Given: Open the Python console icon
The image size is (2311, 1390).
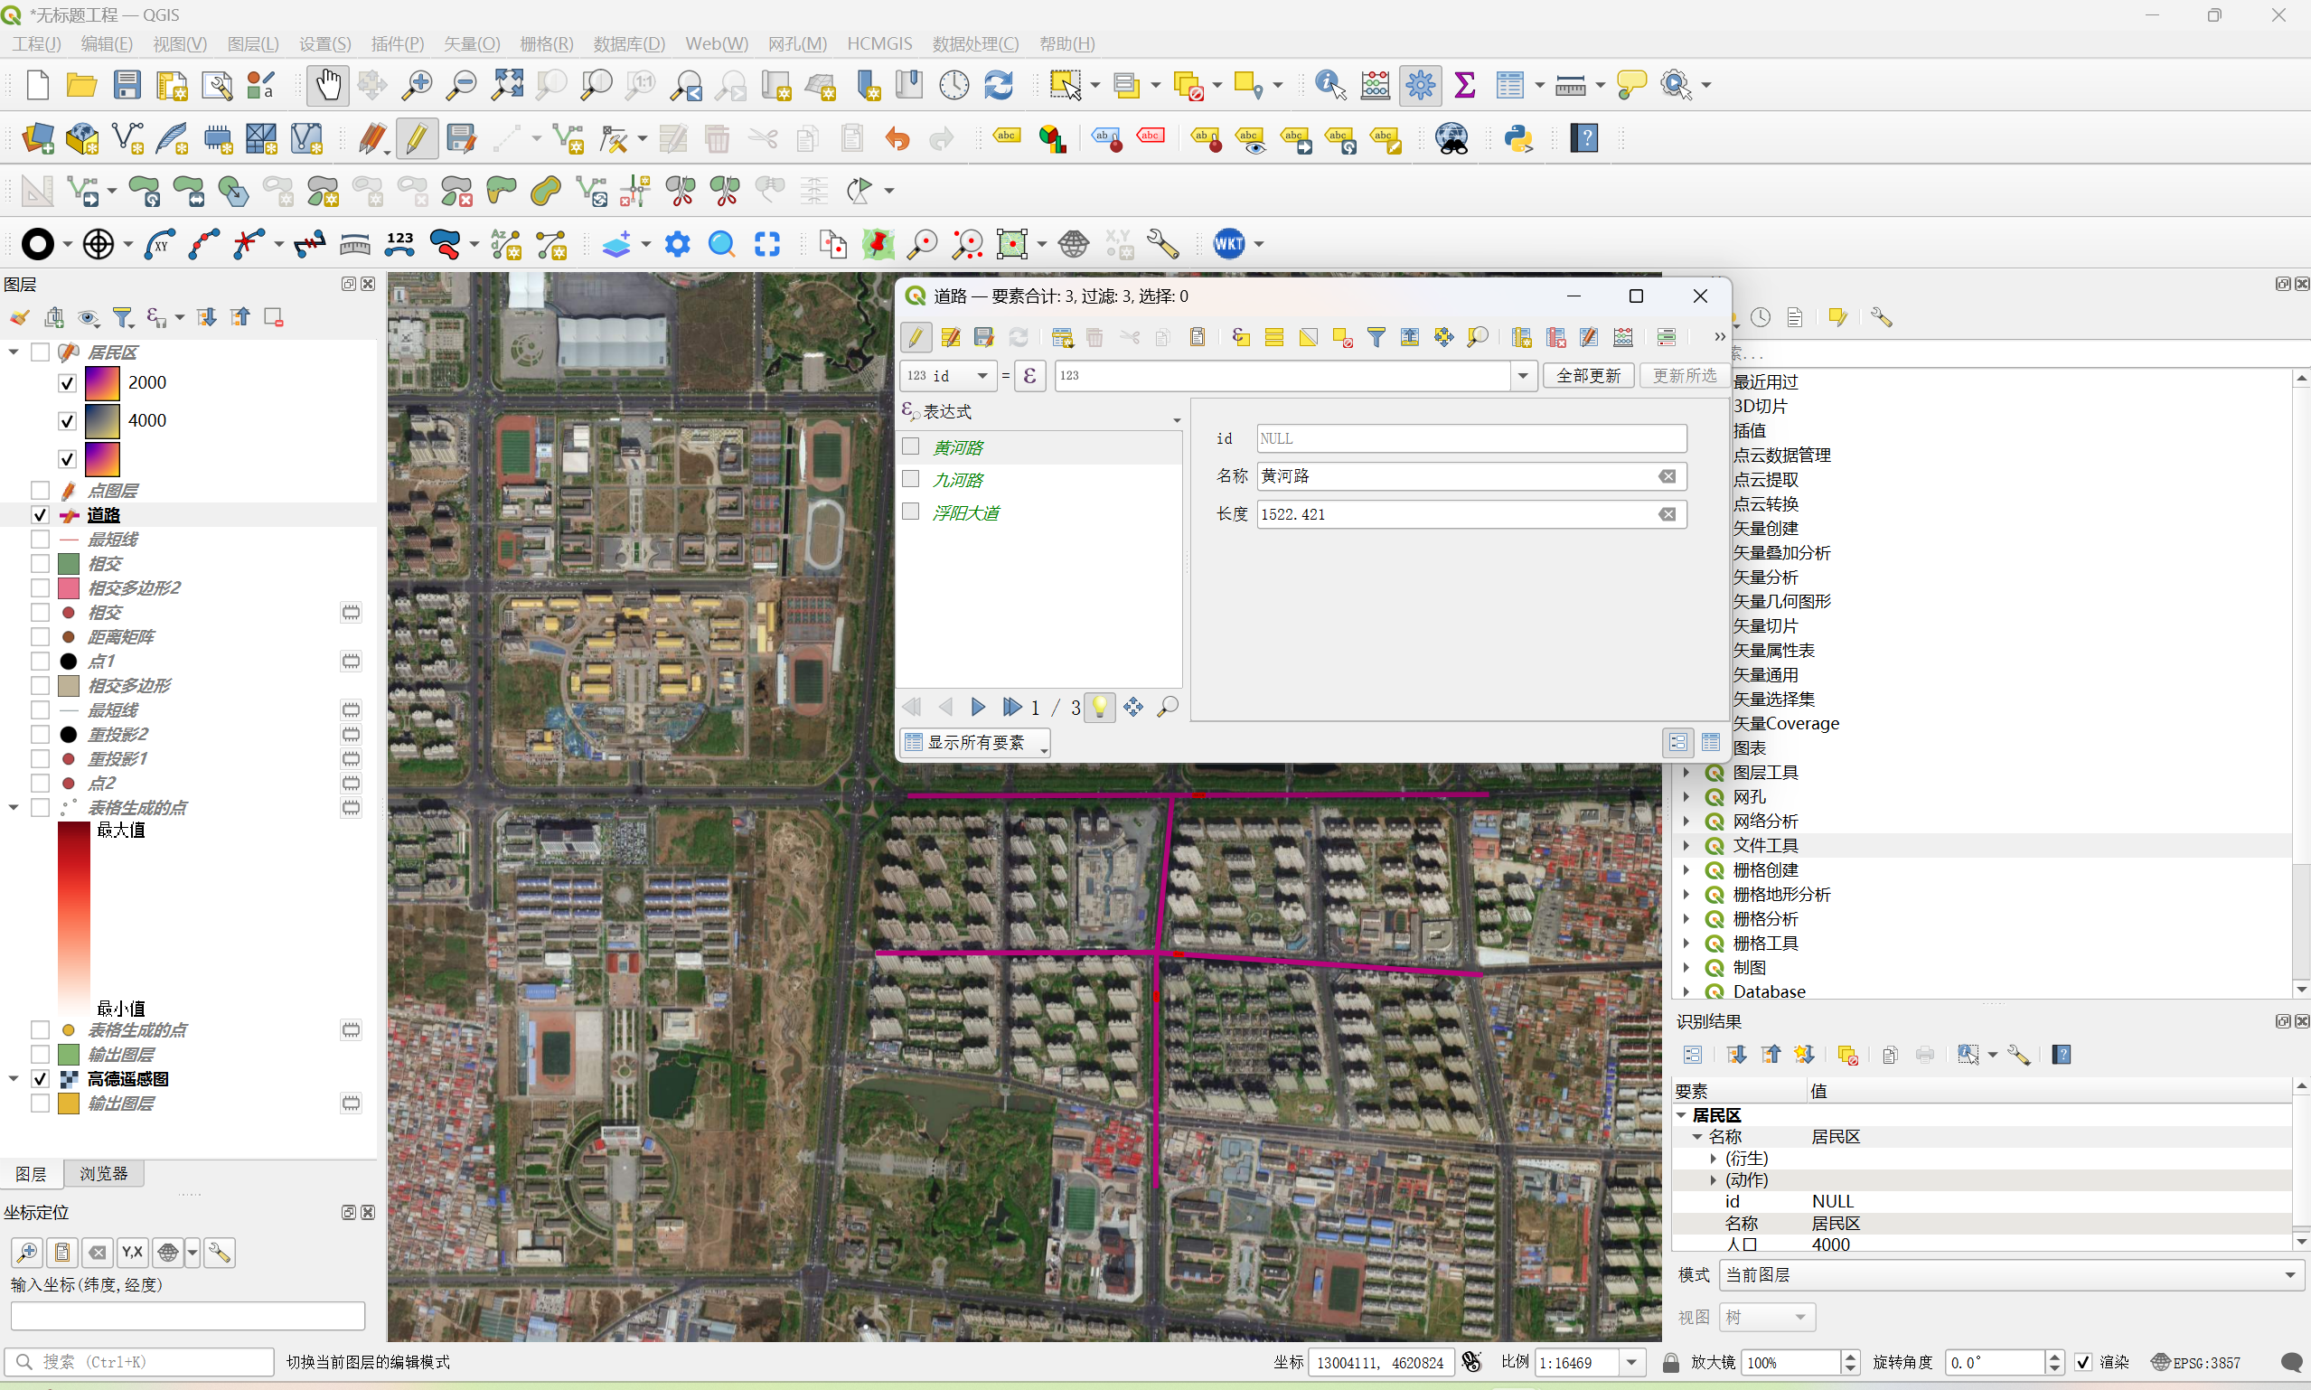Looking at the screenshot, I should [1517, 138].
